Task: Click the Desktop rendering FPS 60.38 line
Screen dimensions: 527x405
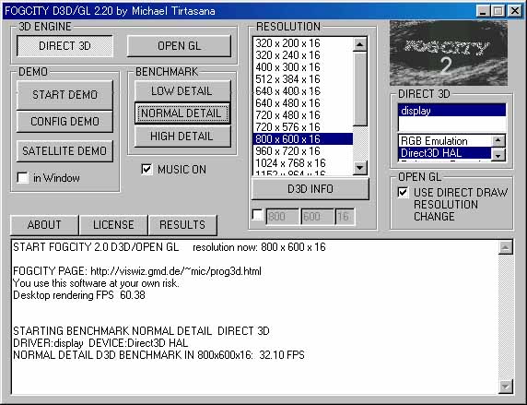Action: coord(79,295)
